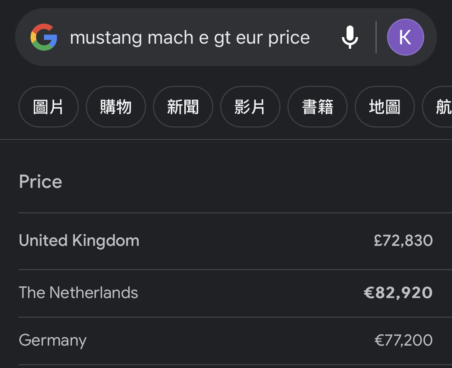Click the Google logo in search bar
Screen dimensions: 452x368
tap(44, 37)
